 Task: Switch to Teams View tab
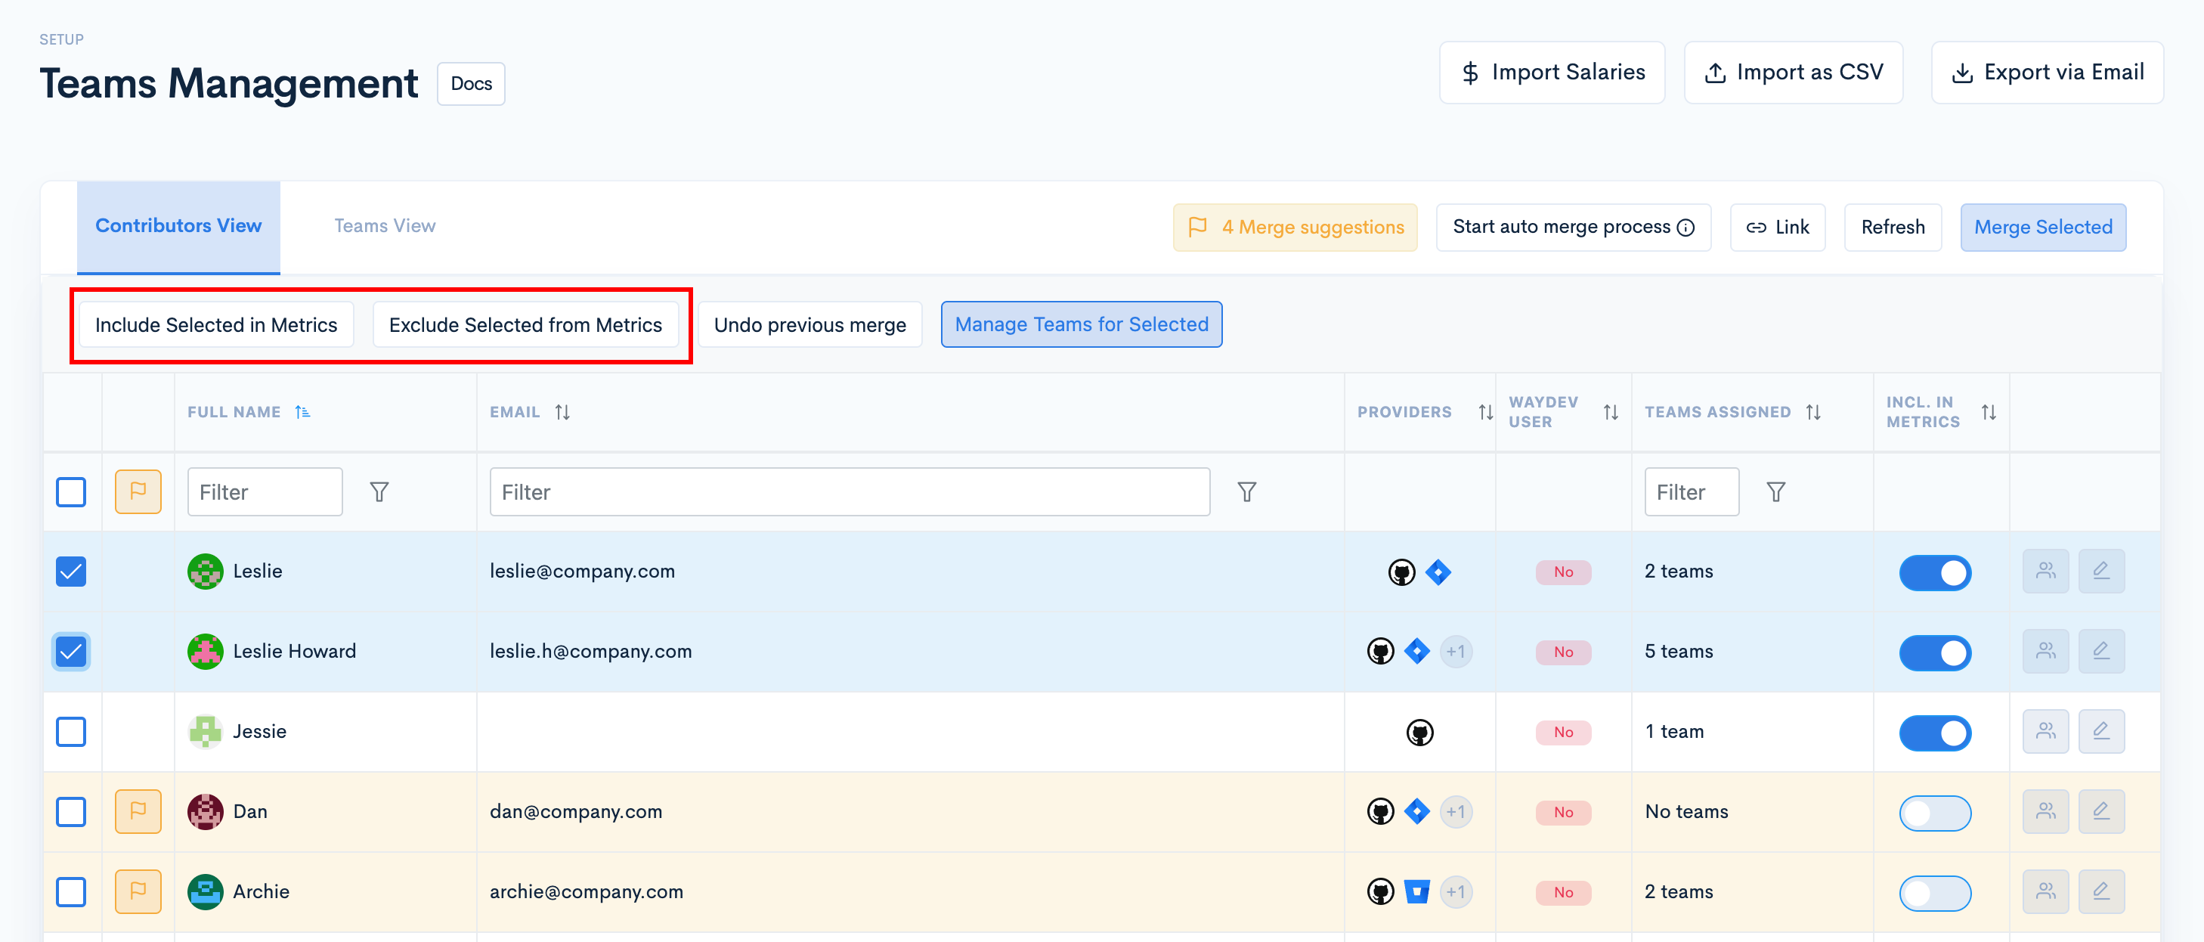click(384, 227)
